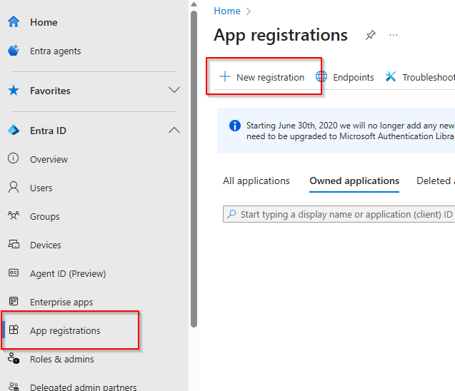Click the Favorites star icon
The image size is (455, 391).
tap(14, 91)
